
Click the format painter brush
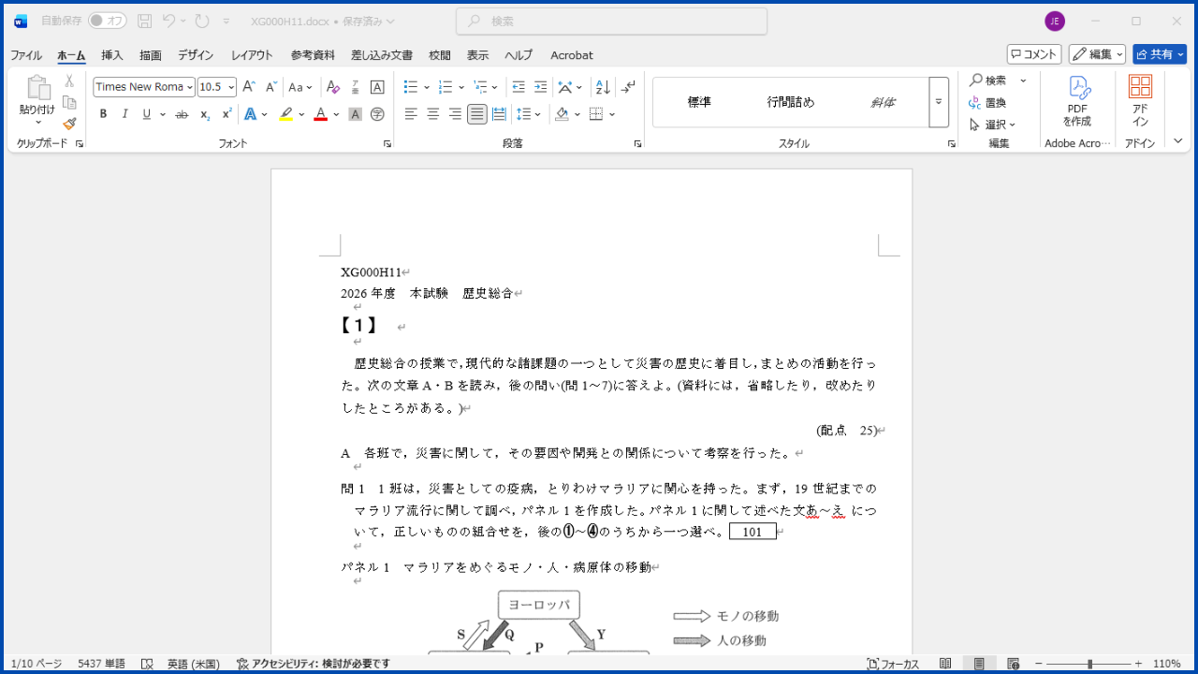68,123
